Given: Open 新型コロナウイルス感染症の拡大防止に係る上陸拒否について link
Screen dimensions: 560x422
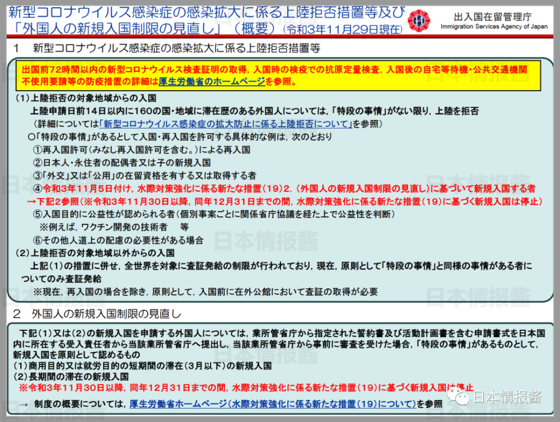Looking at the screenshot, I should (226, 124).
